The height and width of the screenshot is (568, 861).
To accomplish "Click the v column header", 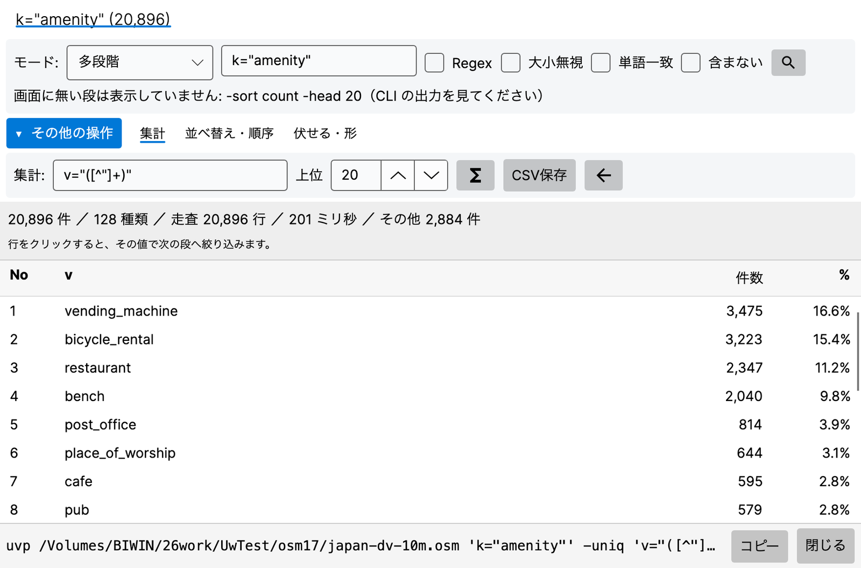I will (x=68, y=275).
